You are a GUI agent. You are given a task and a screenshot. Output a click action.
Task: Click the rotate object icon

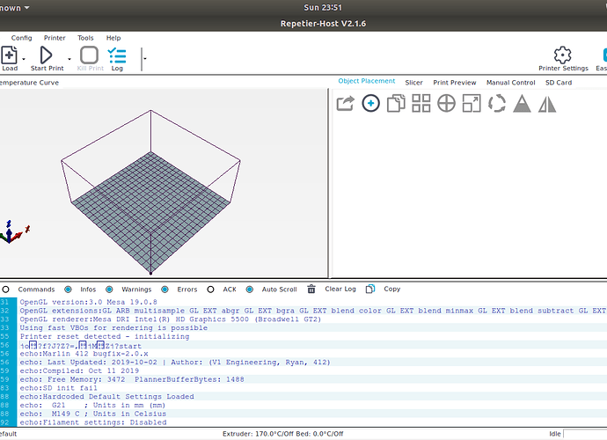click(x=497, y=104)
